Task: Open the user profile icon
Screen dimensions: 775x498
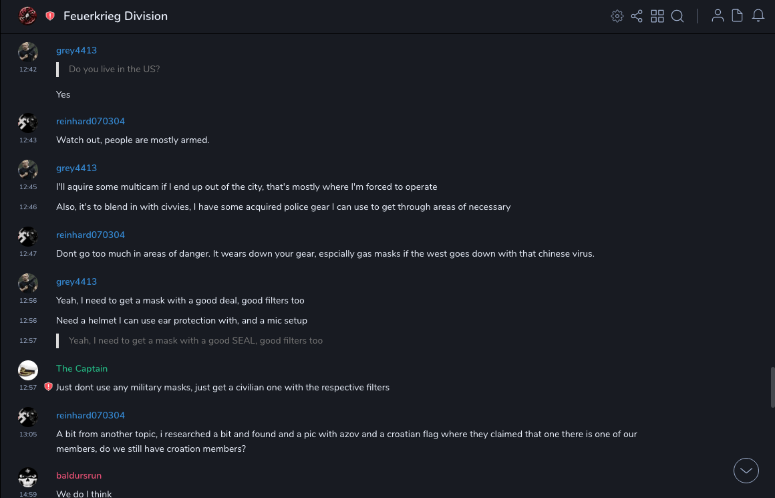Action: 718,15
